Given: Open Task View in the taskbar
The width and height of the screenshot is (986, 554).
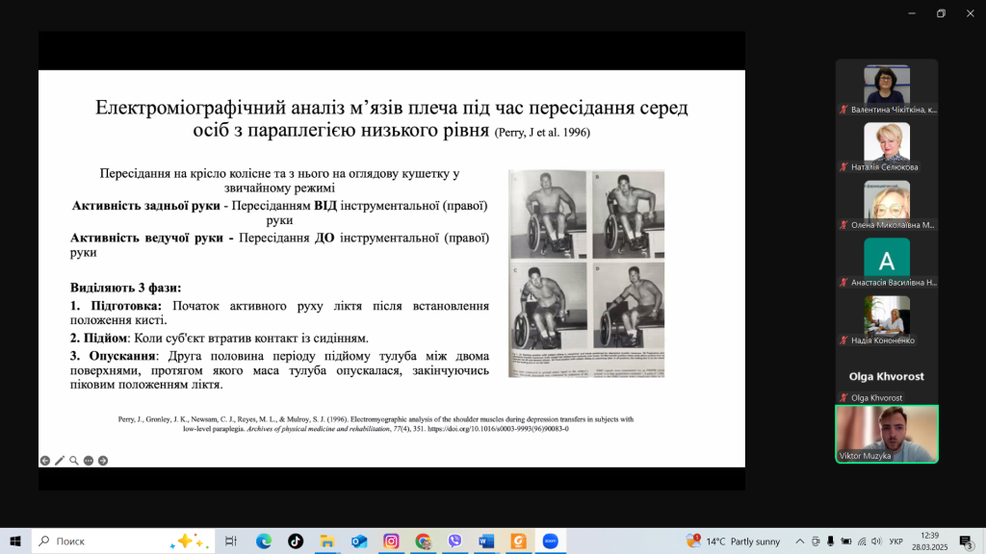Looking at the screenshot, I should point(231,541).
